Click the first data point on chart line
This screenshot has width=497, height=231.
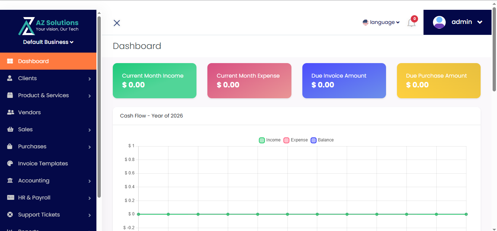pyautogui.click(x=138, y=214)
